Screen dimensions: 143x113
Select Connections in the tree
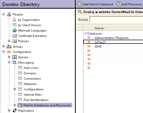coord(32,78)
